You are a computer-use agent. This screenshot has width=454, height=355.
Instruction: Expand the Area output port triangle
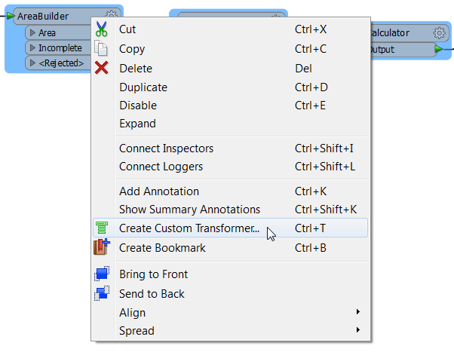pyautogui.click(x=32, y=32)
